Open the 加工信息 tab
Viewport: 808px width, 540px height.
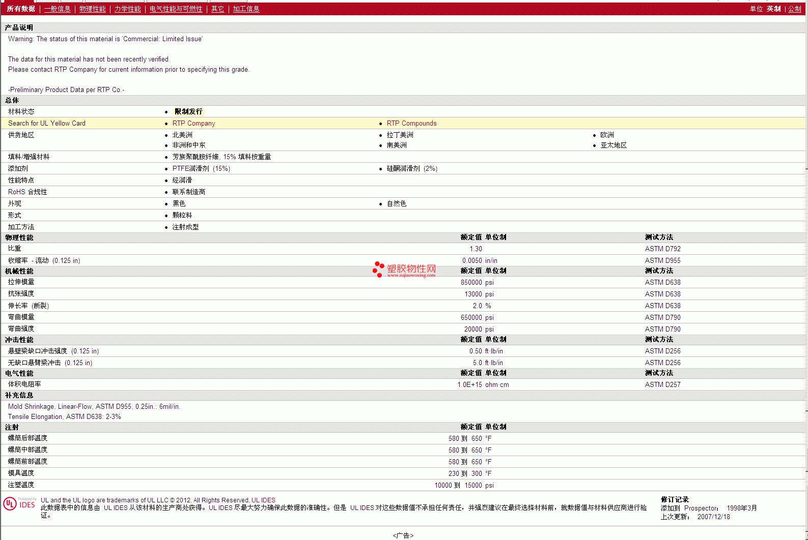point(246,9)
